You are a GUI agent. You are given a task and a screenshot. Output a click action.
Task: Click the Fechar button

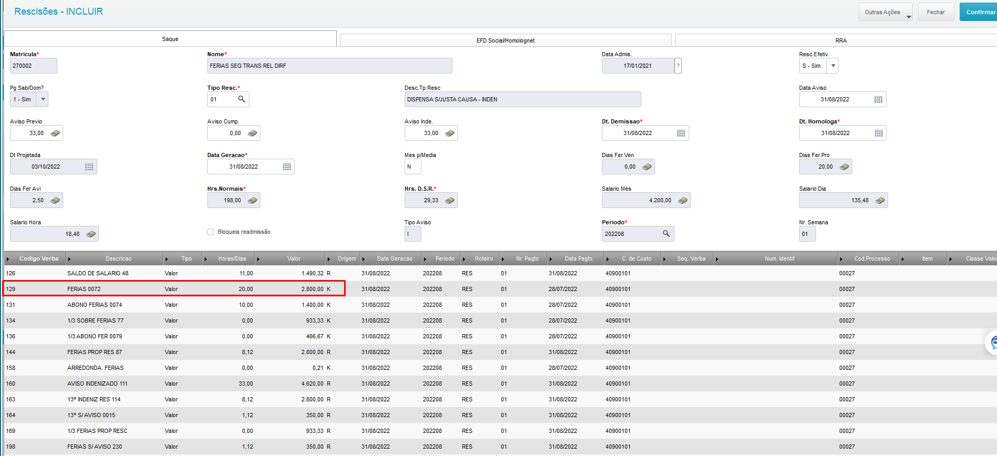click(936, 12)
